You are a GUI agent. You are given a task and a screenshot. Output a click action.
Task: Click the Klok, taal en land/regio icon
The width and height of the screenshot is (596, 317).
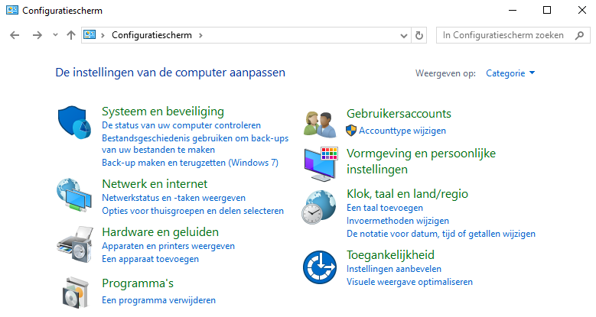(319, 206)
